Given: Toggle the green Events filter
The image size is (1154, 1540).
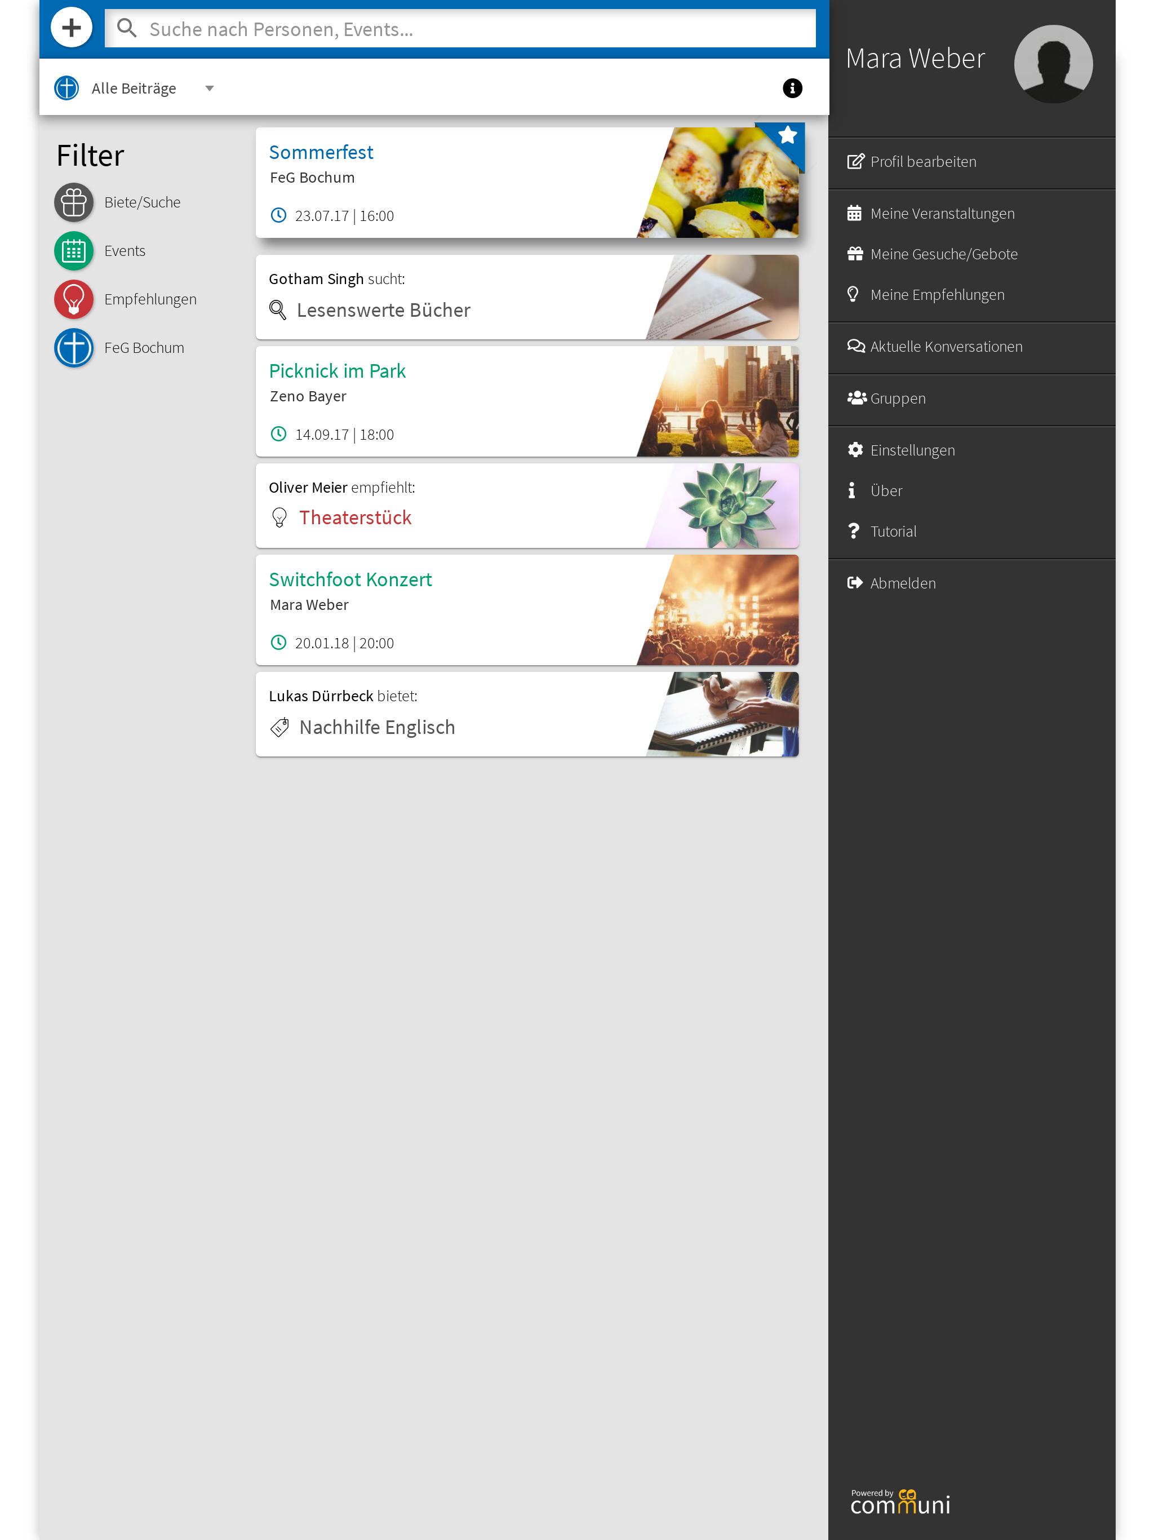Looking at the screenshot, I should [74, 251].
